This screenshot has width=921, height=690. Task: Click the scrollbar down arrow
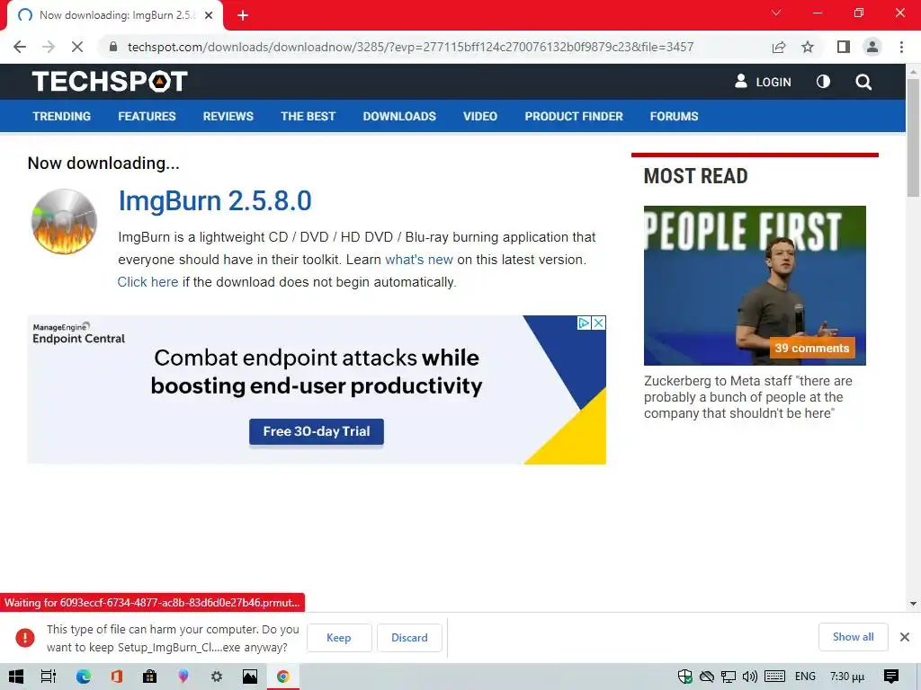click(914, 603)
